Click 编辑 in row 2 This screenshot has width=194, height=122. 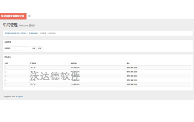[x=132, y=72]
